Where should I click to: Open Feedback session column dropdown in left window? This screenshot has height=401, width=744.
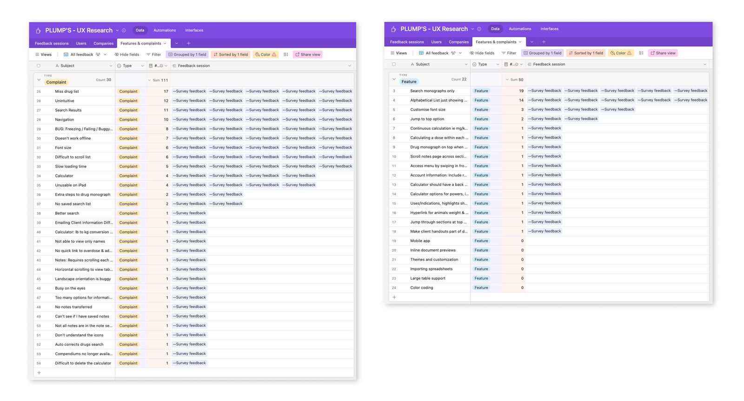click(x=350, y=66)
